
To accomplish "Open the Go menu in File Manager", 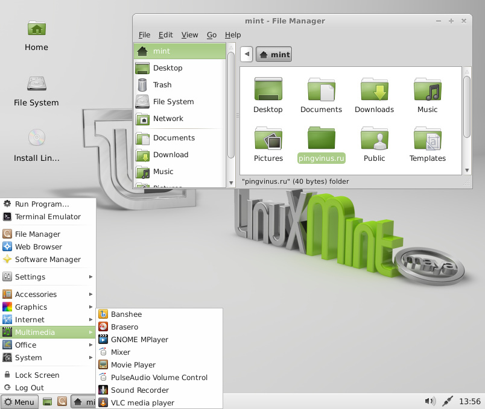I will (x=212, y=35).
